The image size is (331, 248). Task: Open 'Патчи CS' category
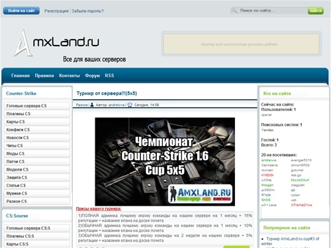coord(37,161)
